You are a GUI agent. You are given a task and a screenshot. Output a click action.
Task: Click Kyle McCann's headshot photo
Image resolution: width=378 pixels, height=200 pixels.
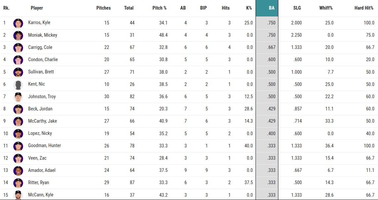click(18, 195)
